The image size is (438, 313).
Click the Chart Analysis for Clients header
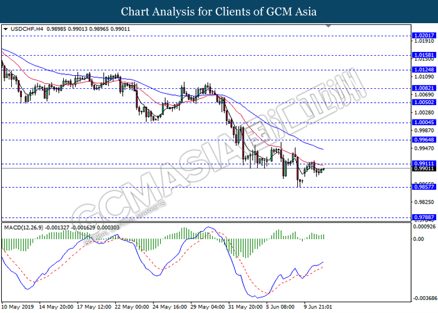(219, 11)
